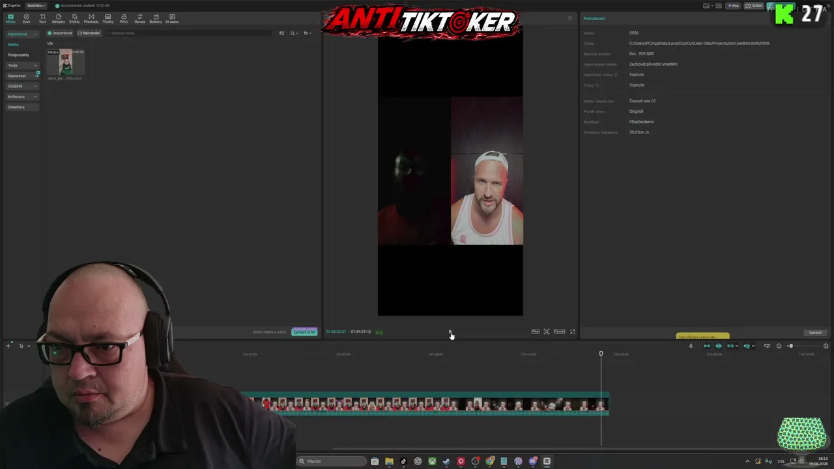Viewport: 834px width, 469px height.
Task: Toggle the preview full-frame zoom icon
Action: click(547, 332)
